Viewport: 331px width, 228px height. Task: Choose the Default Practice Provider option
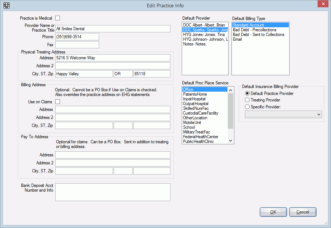[x=247, y=93]
